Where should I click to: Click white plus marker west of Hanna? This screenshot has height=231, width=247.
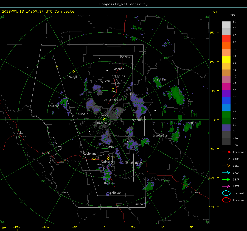pyautogui.click(x=155, y=110)
